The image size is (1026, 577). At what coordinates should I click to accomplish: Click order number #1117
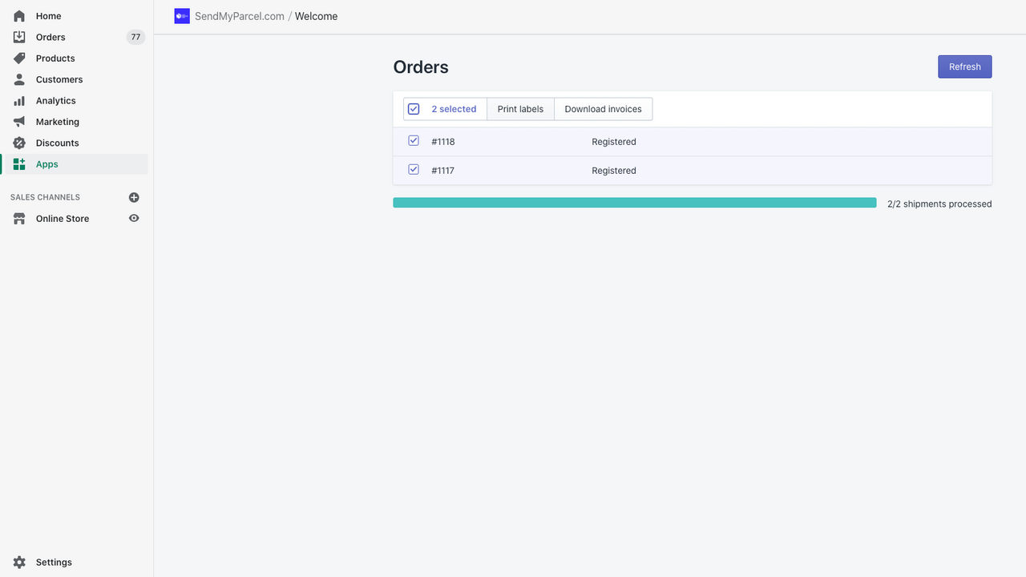click(x=443, y=171)
